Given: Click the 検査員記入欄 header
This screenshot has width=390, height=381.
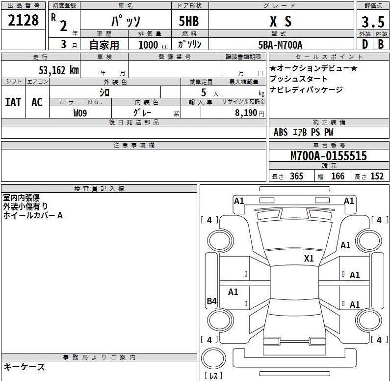Looking at the screenshot, I should 99,189.
